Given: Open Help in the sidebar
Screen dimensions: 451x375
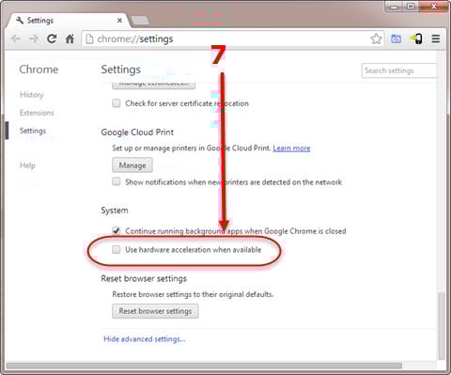Looking at the screenshot, I should [x=27, y=165].
